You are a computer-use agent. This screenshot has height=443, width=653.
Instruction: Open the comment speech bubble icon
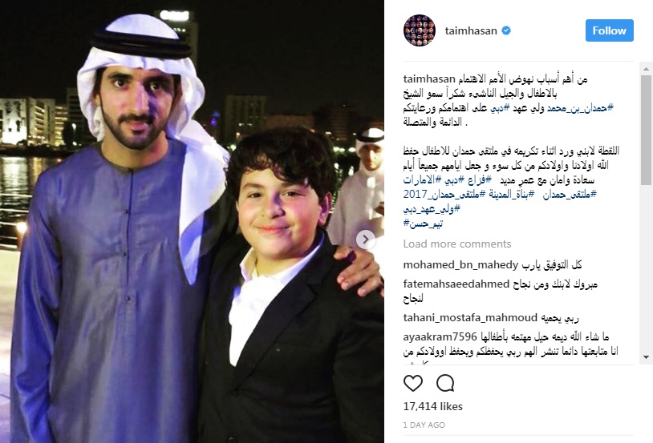pos(444,383)
